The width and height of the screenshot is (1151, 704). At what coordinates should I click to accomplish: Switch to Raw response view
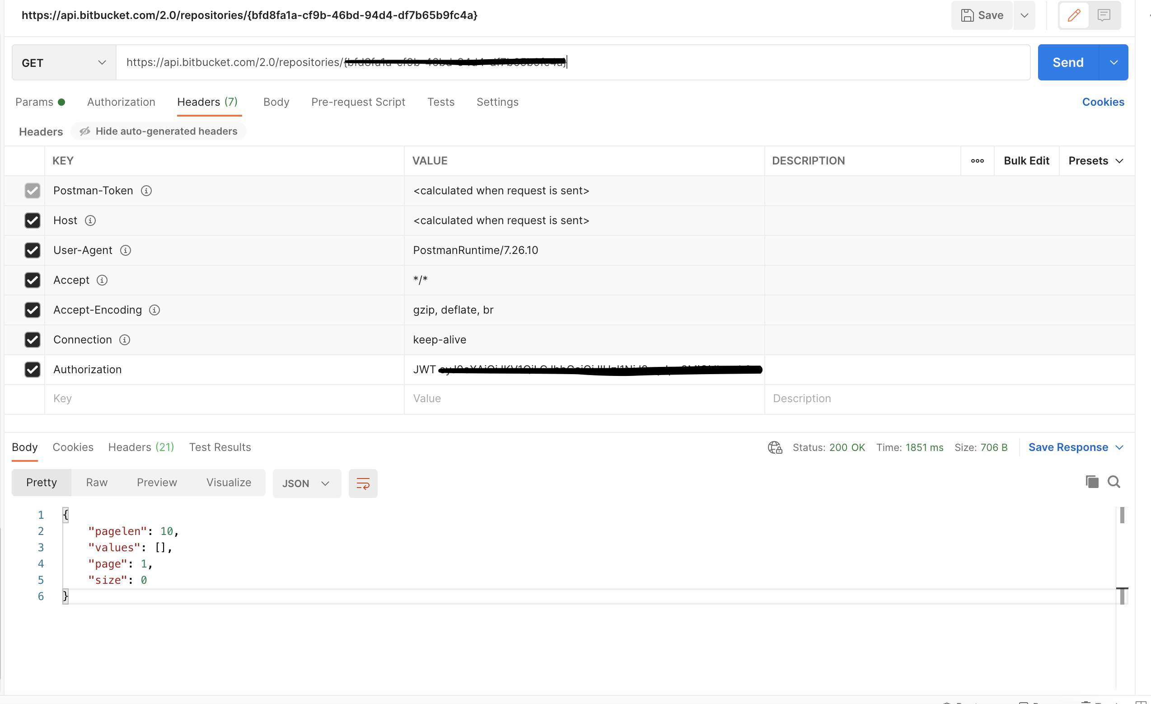pyautogui.click(x=97, y=483)
